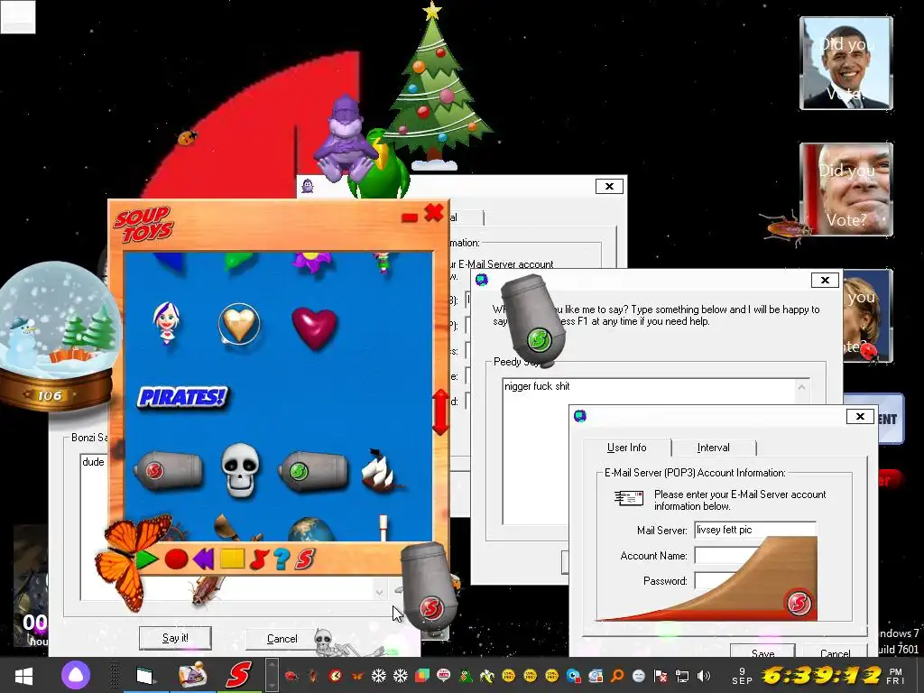The width and height of the screenshot is (924, 693).
Task: Click the PIRATES! category heading
Action: tap(182, 397)
